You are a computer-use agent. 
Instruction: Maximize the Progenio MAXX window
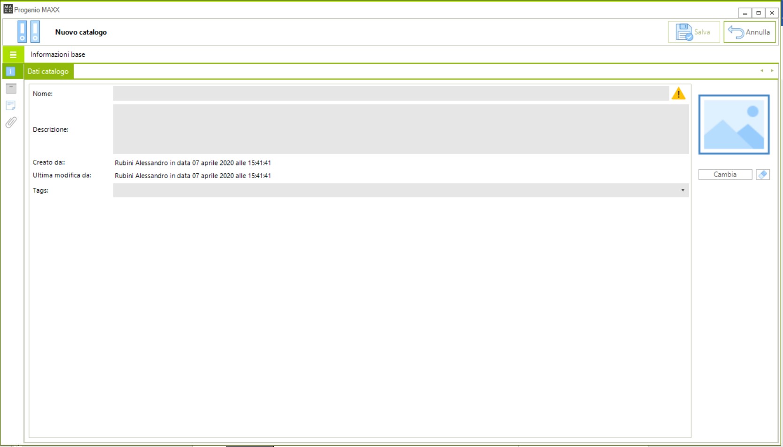(x=759, y=13)
